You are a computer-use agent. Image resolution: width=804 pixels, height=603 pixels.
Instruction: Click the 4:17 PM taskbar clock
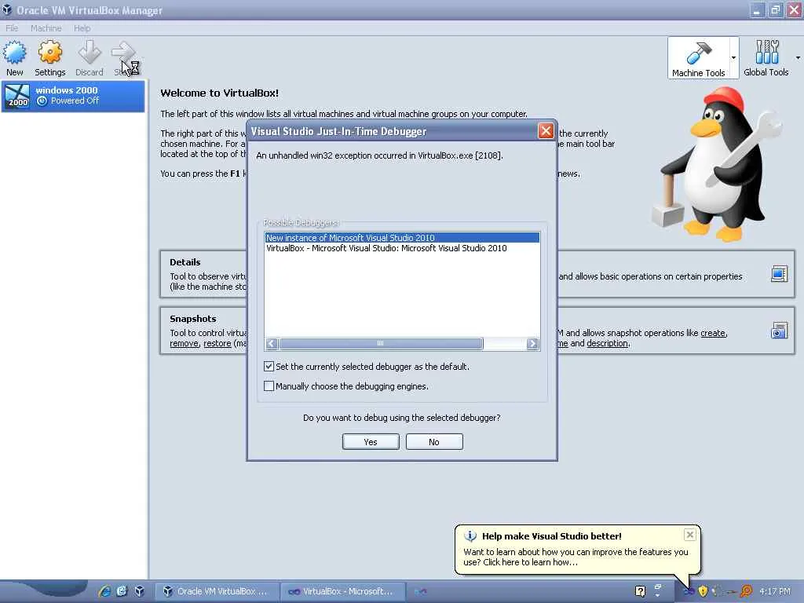[774, 591]
